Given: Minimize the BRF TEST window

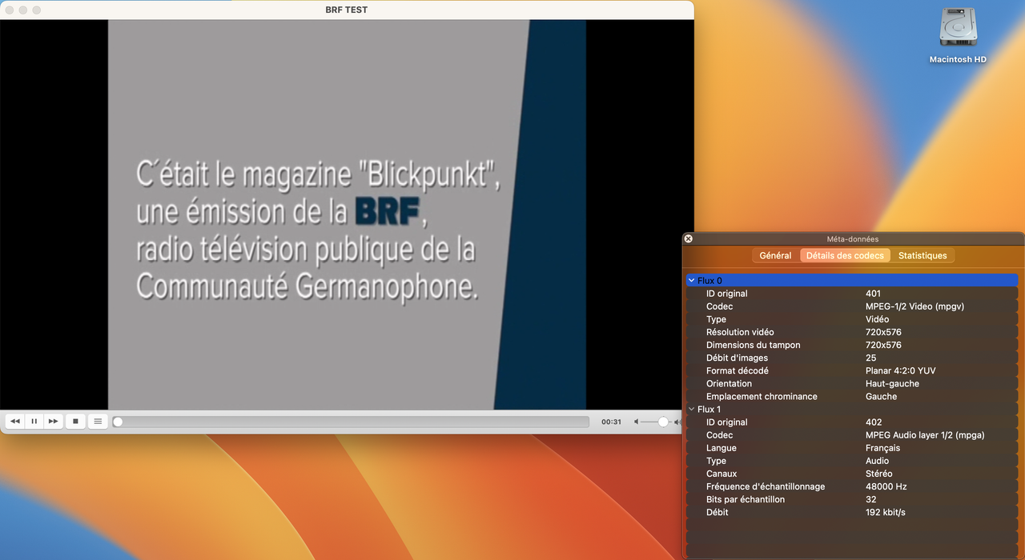Looking at the screenshot, I should pos(23,10).
